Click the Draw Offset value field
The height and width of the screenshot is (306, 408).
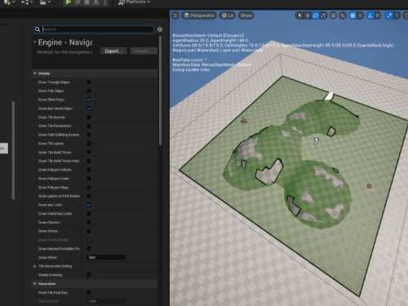106,257
